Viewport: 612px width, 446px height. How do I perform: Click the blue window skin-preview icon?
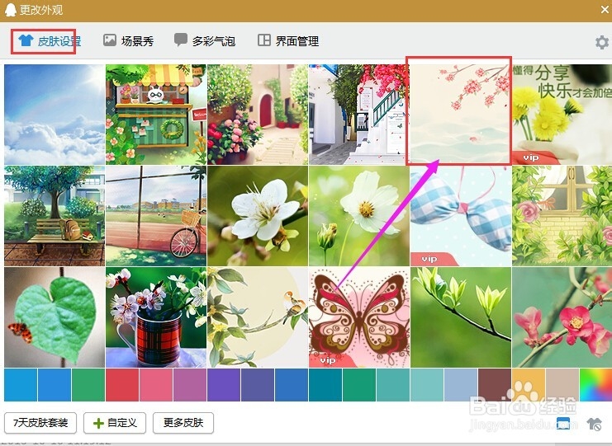tap(562, 423)
